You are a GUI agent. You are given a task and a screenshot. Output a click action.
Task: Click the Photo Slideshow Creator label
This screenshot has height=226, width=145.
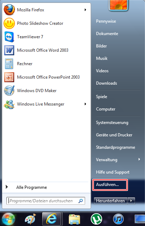coord(40,23)
